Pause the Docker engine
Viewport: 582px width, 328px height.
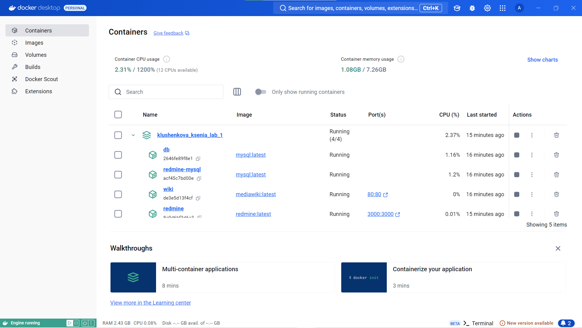click(76, 323)
